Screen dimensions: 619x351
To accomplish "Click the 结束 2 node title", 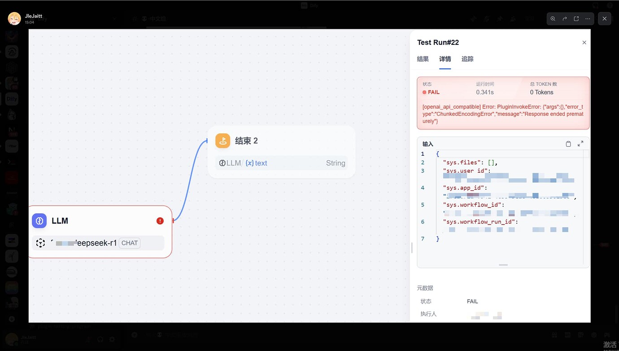I will coord(247,141).
